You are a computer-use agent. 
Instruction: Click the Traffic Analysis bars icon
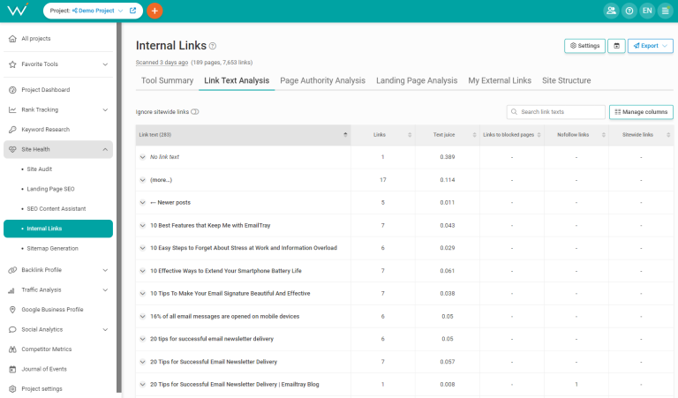12,290
